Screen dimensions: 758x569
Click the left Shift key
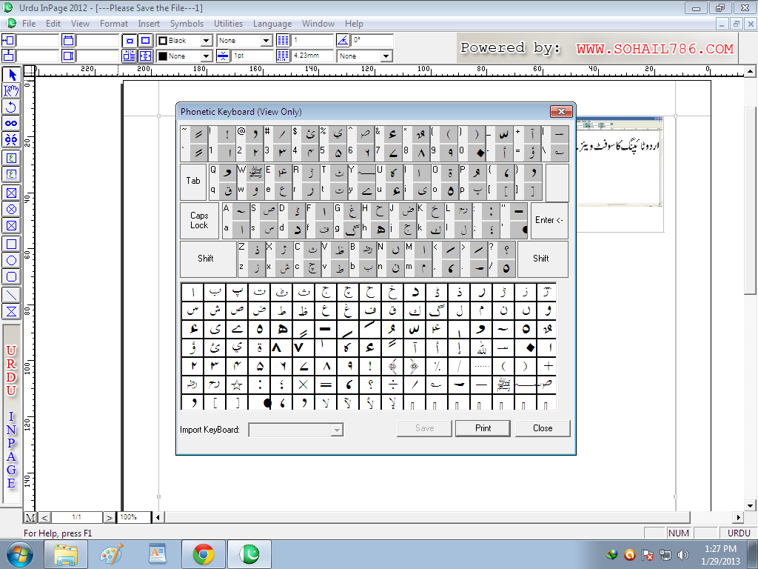tap(208, 259)
